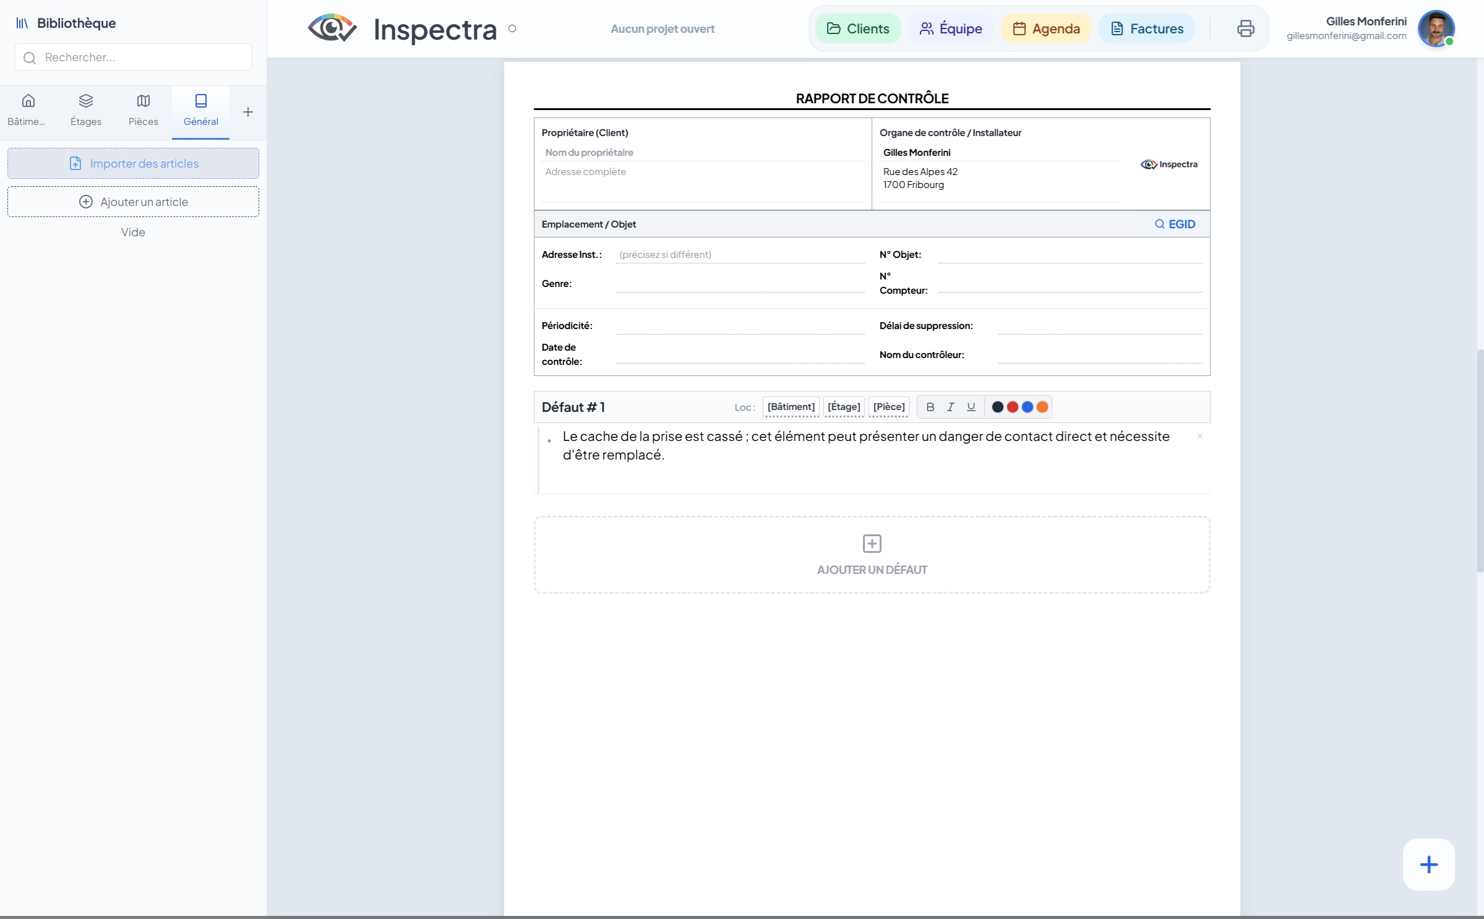This screenshot has width=1484, height=919.
Task: Open the Pièces library tab
Action: point(143,110)
